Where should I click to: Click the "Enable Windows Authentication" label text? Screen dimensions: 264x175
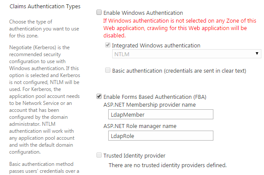tap(143, 13)
